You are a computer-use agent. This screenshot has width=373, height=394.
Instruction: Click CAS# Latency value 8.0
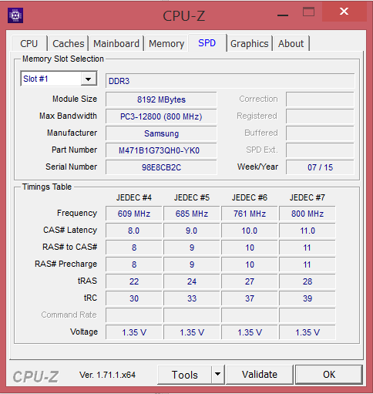coord(134,231)
